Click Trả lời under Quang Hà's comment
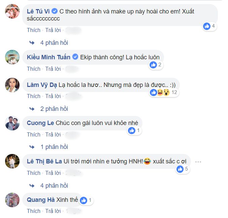The width and height of the screenshot is (228, 218). point(53,211)
